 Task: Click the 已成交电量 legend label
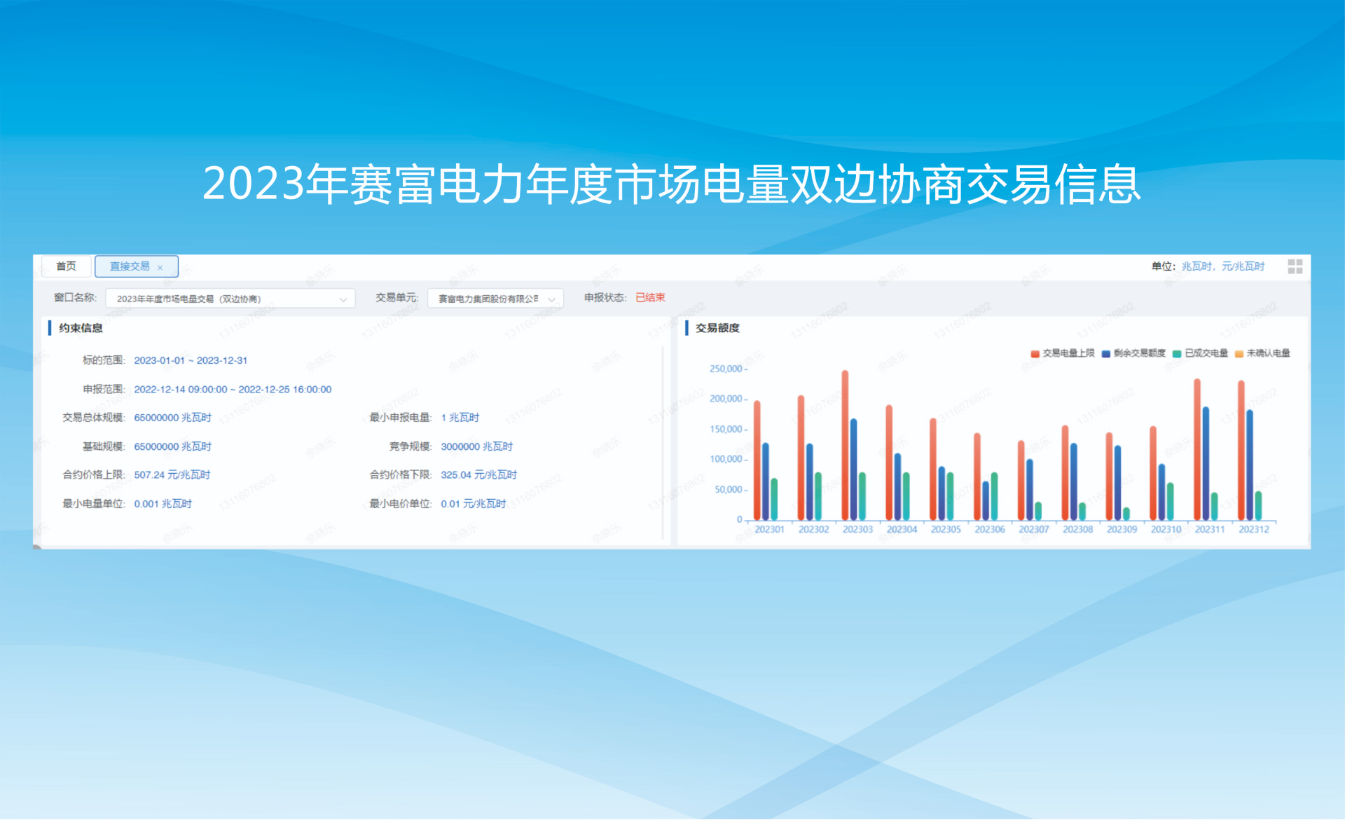pyautogui.click(x=1206, y=353)
